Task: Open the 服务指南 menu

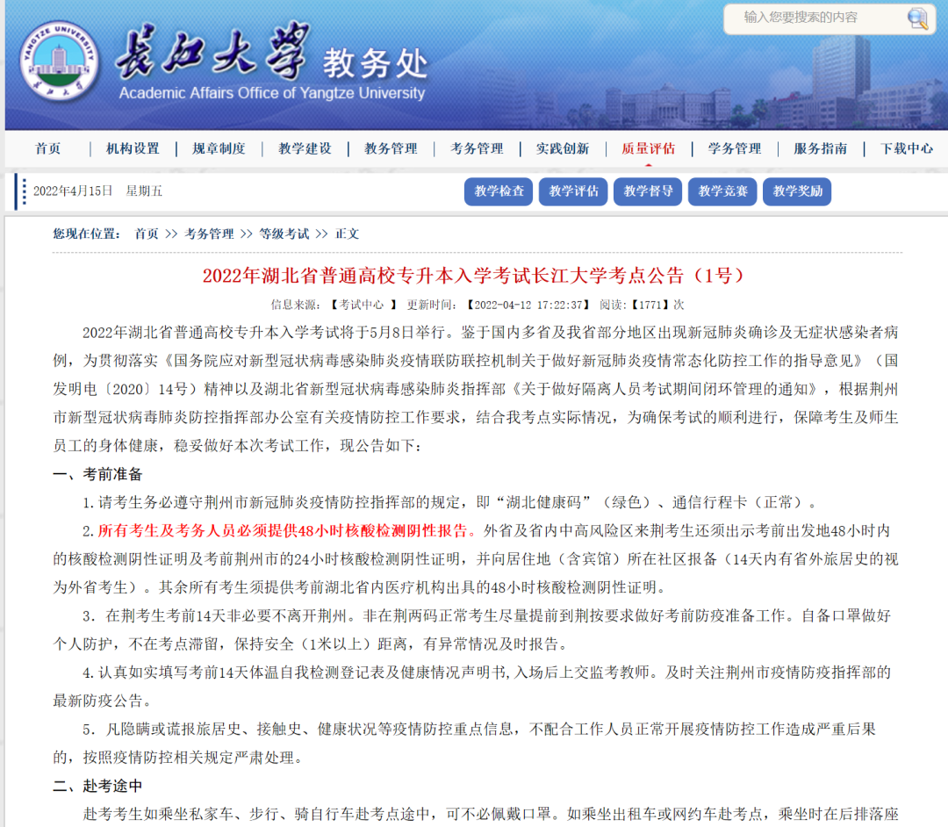Action: click(x=821, y=148)
